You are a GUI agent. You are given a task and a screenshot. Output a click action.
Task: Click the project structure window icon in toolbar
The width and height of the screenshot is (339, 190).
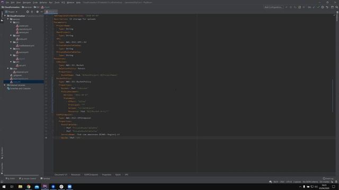pos(332,7)
